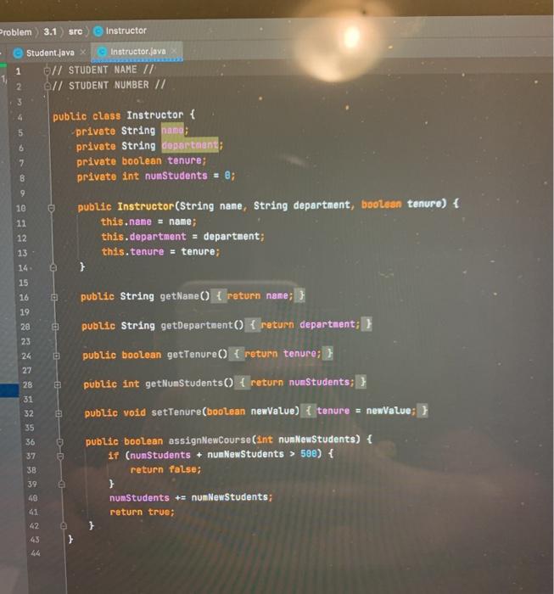Click the highlighted 'name' field on line 5

pyautogui.click(x=172, y=131)
